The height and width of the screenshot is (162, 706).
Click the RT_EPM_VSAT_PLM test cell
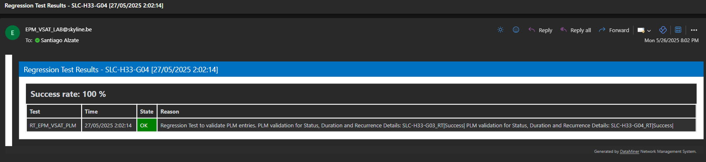[54, 125]
